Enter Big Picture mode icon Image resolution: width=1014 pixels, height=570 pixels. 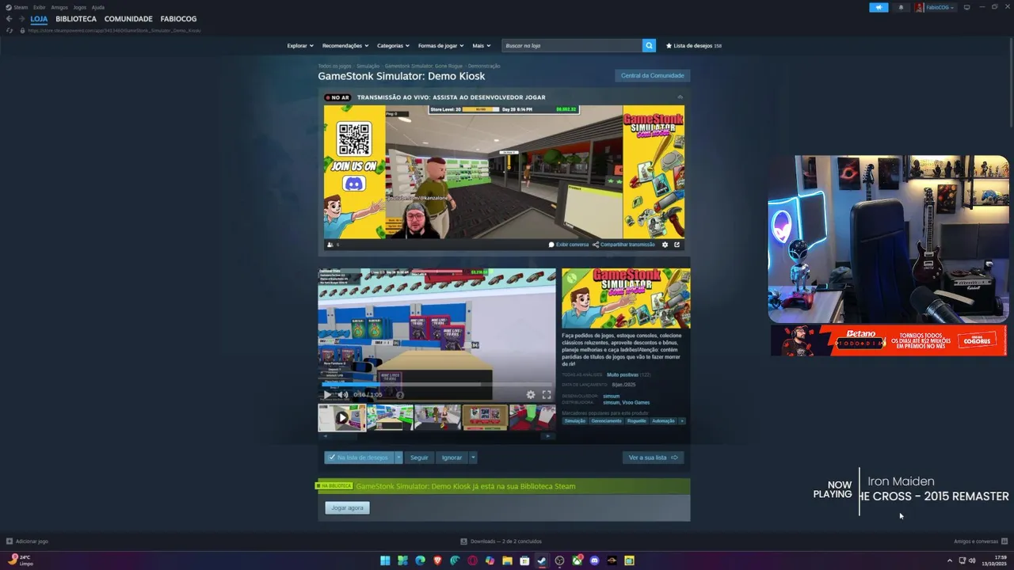pyautogui.click(x=966, y=7)
